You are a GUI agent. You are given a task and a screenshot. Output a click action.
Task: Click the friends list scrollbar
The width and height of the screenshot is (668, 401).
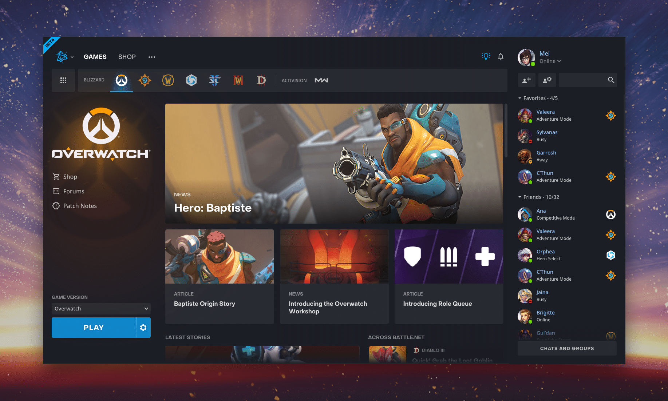point(624,131)
